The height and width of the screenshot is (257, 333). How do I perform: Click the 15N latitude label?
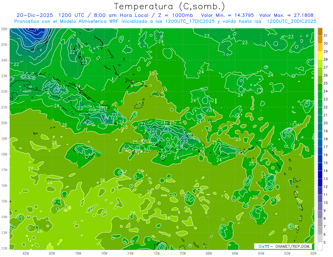(x=4, y=201)
